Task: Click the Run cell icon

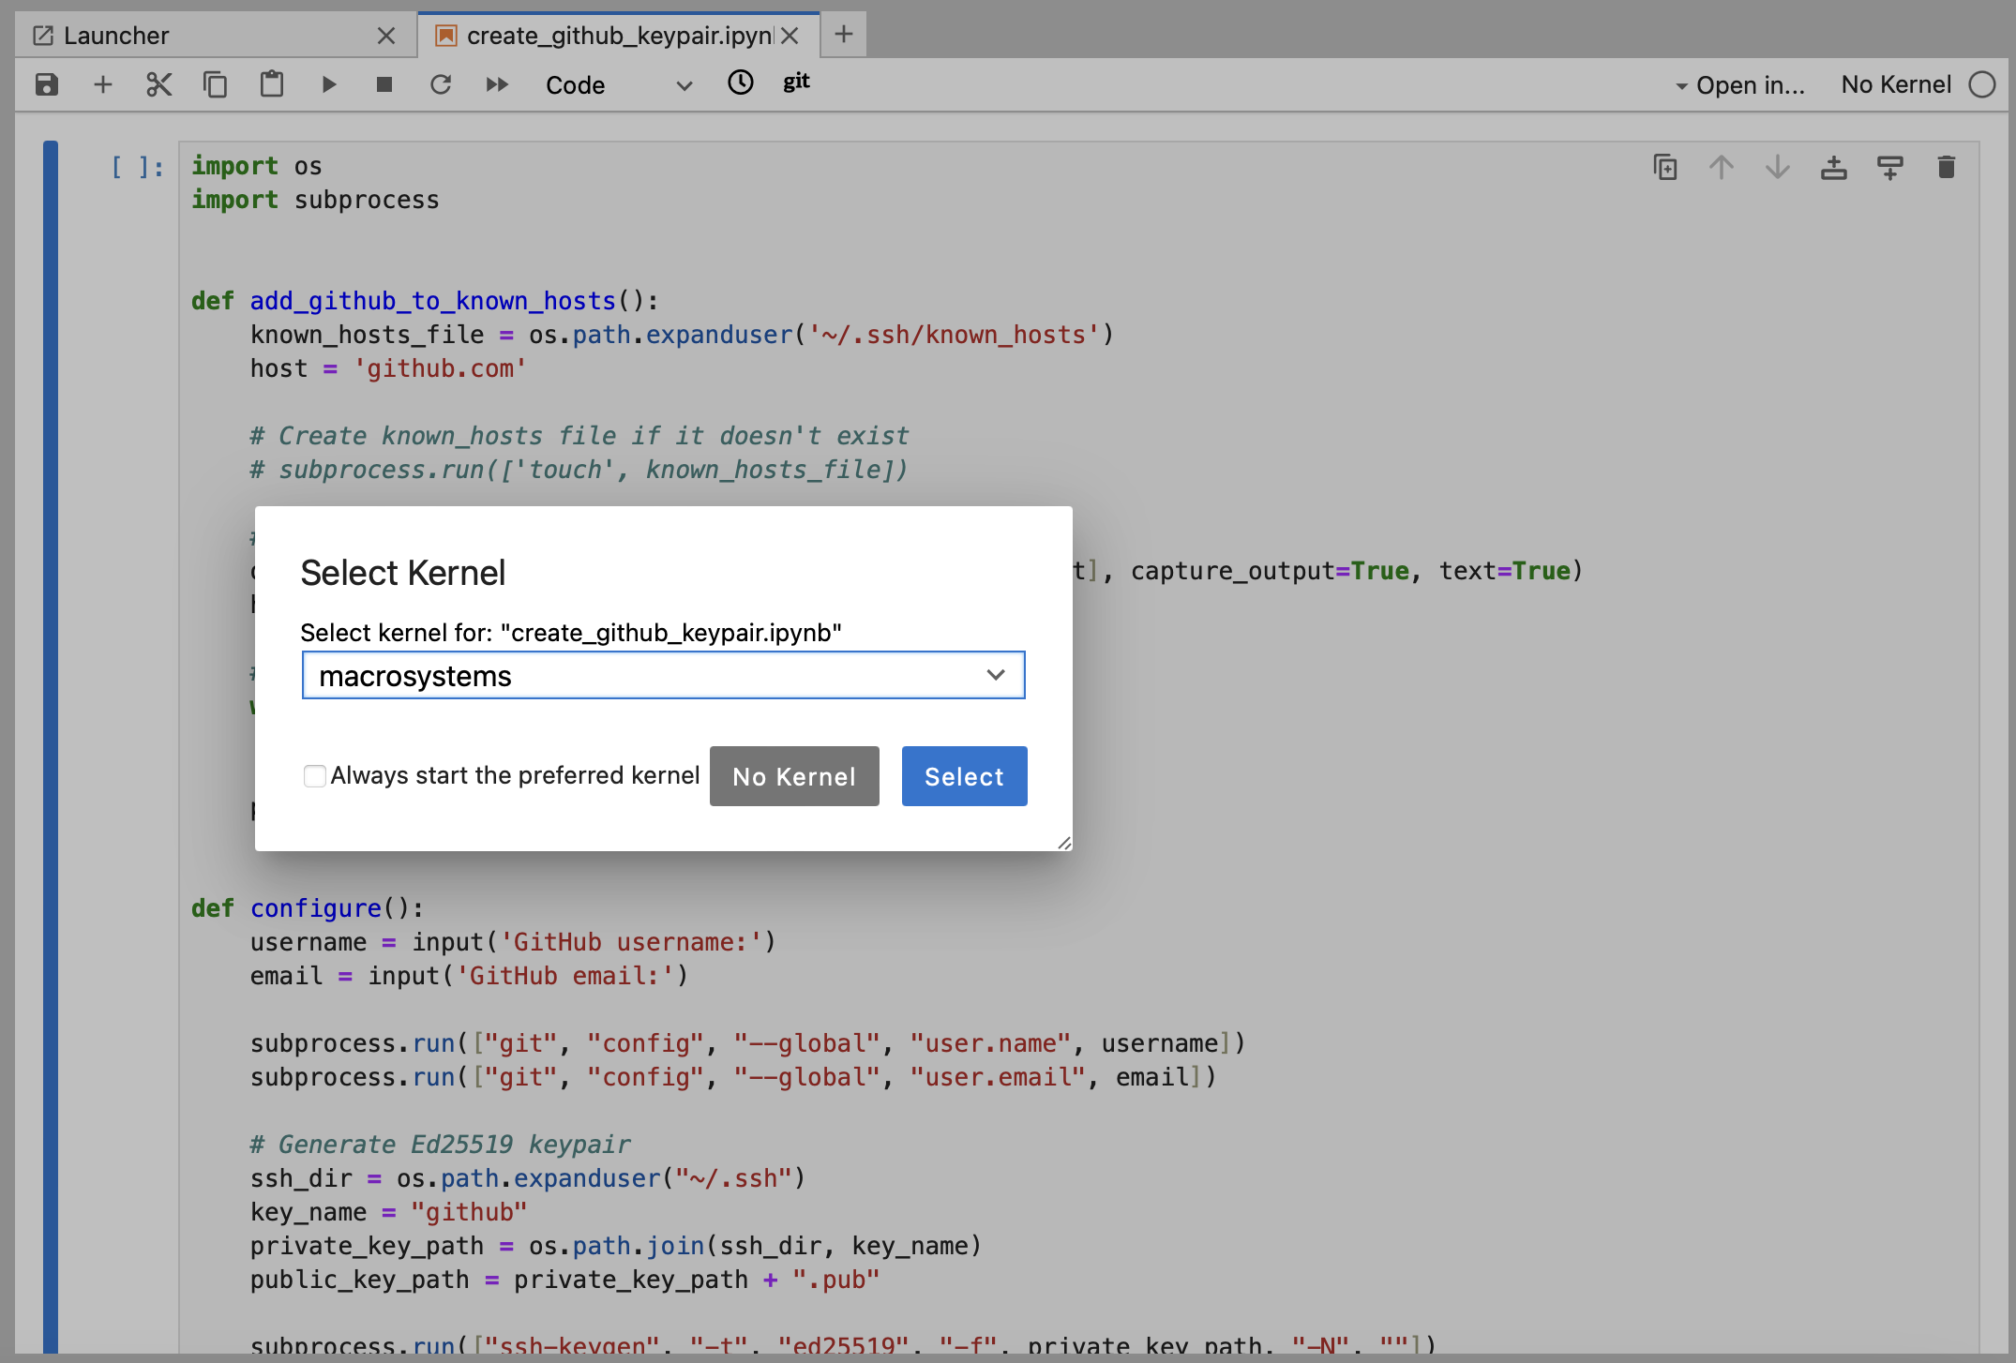Action: (328, 83)
